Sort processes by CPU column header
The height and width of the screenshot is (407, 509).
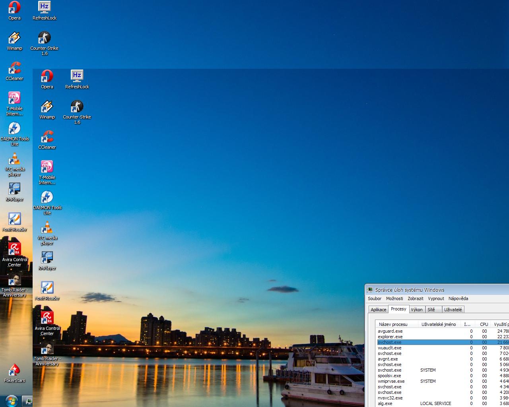tap(484, 324)
